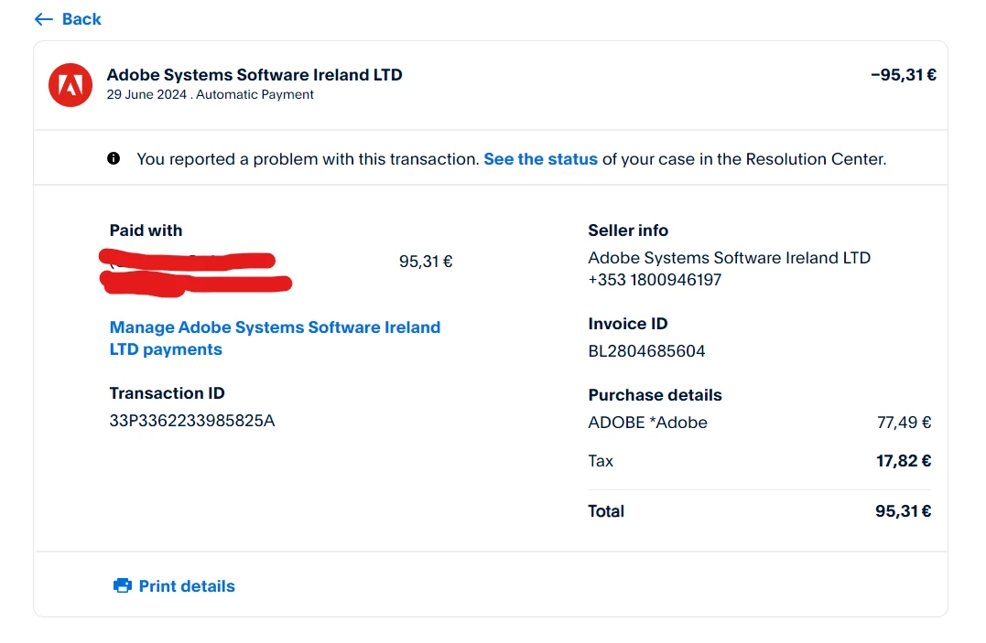Click the red Adobe logo
This screenshot has width=986, height=643.
click(x=70, y=86)
